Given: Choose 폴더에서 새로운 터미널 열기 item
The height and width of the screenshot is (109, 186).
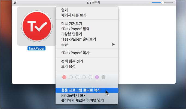Looking at the screenshot, I should tap(87, 101).
